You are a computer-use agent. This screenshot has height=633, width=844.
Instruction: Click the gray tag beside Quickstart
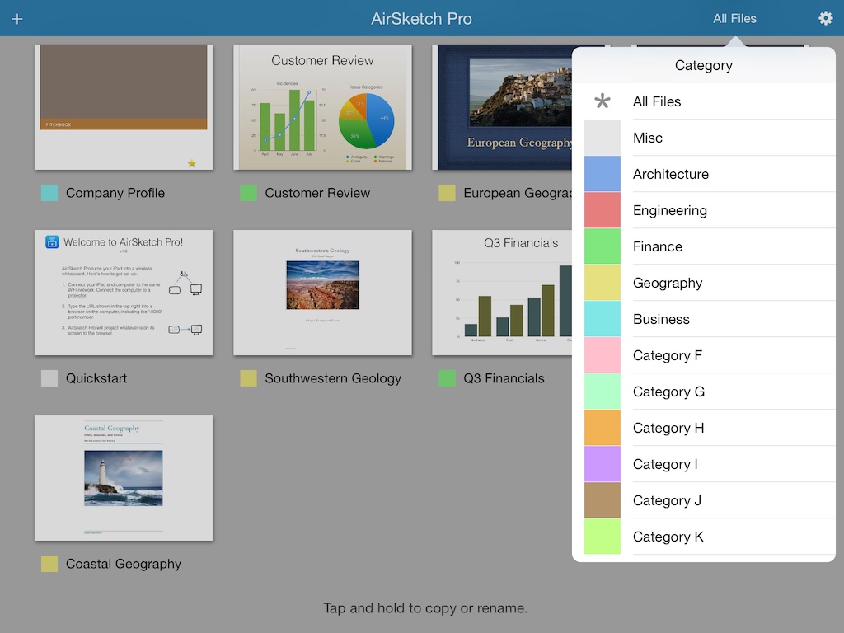point(49,378)
